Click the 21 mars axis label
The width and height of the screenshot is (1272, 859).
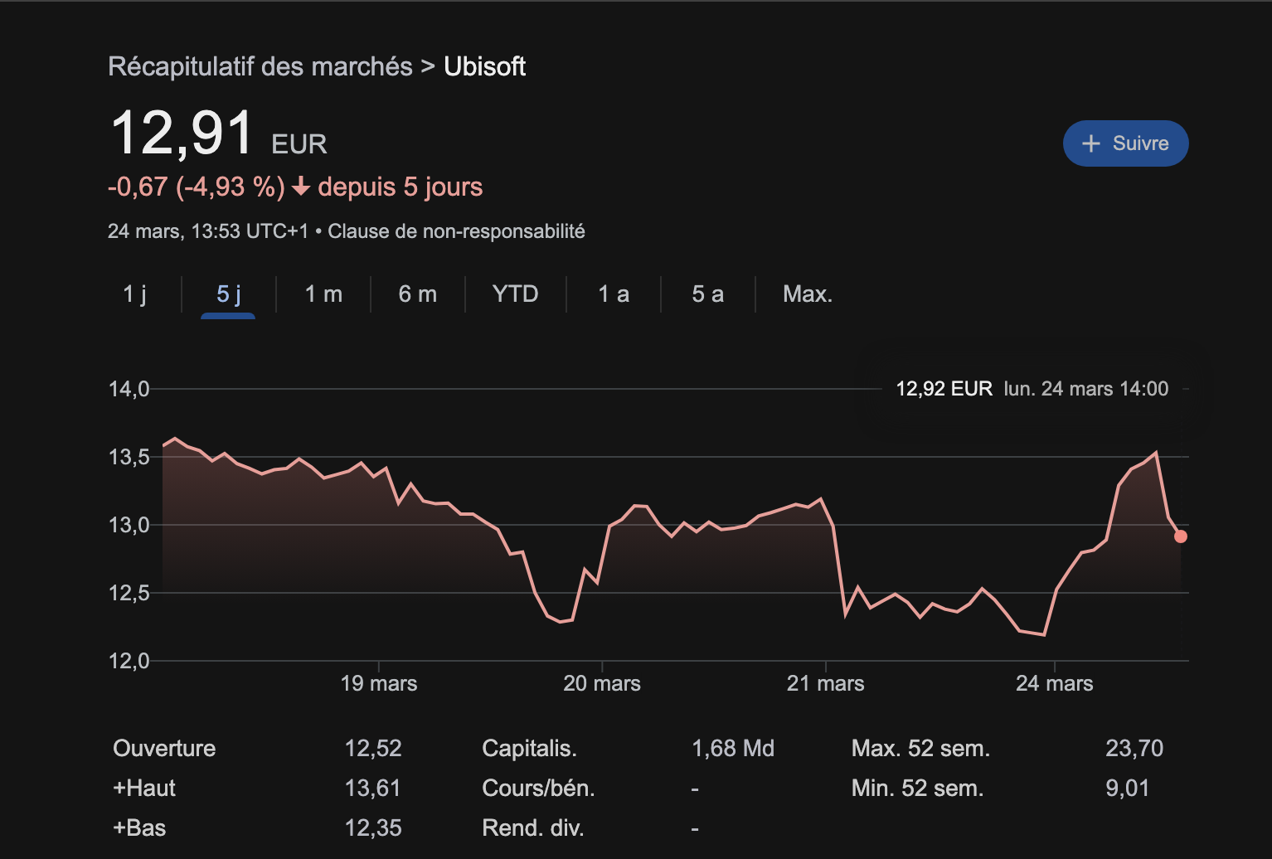[826, 683]
